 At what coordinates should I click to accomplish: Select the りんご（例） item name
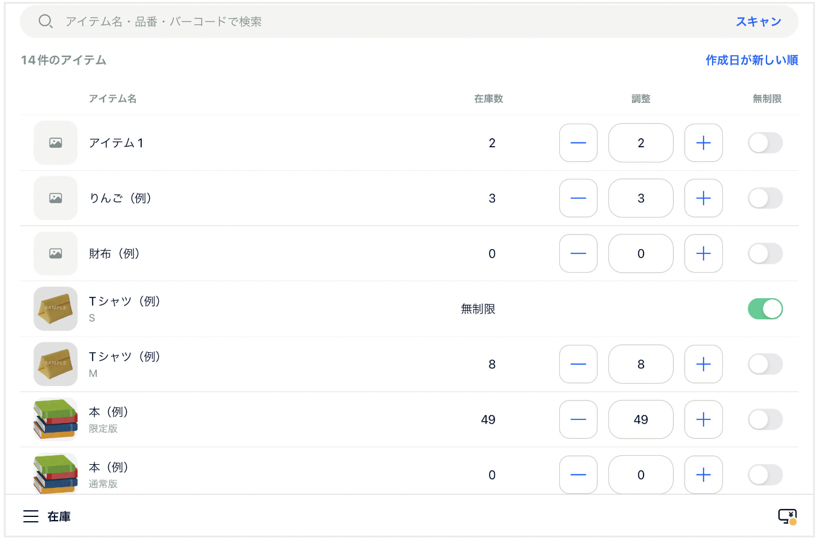click(x=120, y=198)
